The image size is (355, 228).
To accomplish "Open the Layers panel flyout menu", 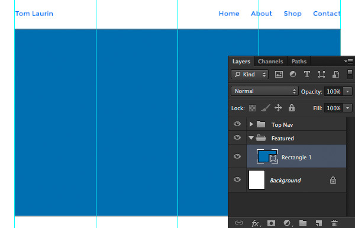I will (x=348, y=61).
